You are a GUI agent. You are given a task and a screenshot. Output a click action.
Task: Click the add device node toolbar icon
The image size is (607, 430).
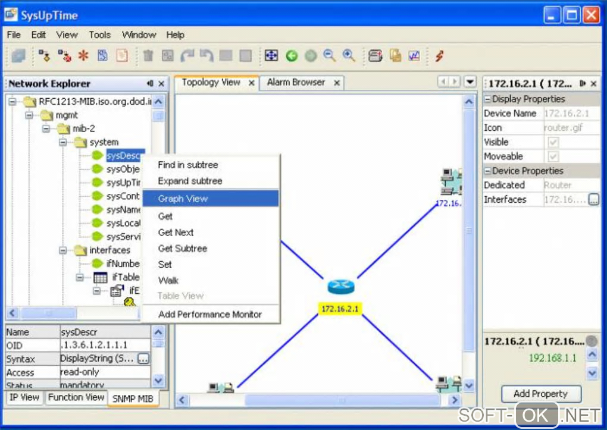click(44, 56)
